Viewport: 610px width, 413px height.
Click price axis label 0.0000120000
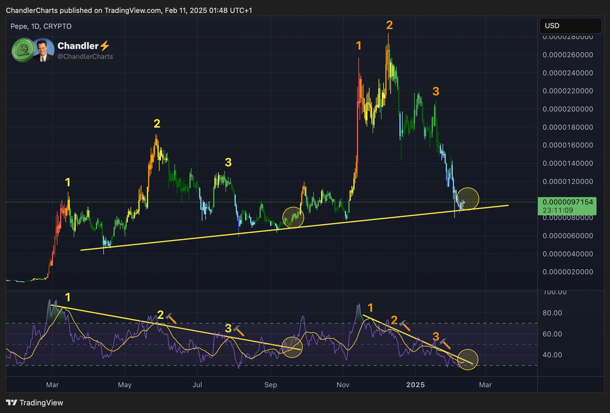tap(568, 181)
